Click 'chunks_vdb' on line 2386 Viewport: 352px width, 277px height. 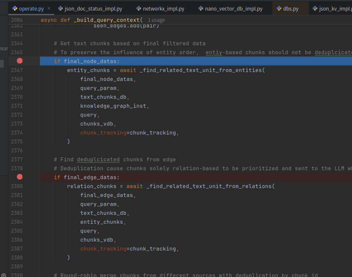(97, 240)
